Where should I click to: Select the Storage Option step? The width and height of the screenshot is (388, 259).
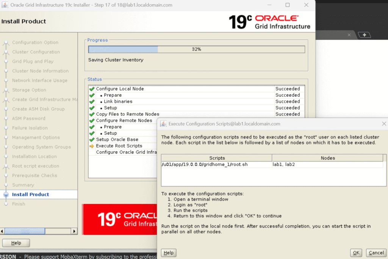coord(29,90)
